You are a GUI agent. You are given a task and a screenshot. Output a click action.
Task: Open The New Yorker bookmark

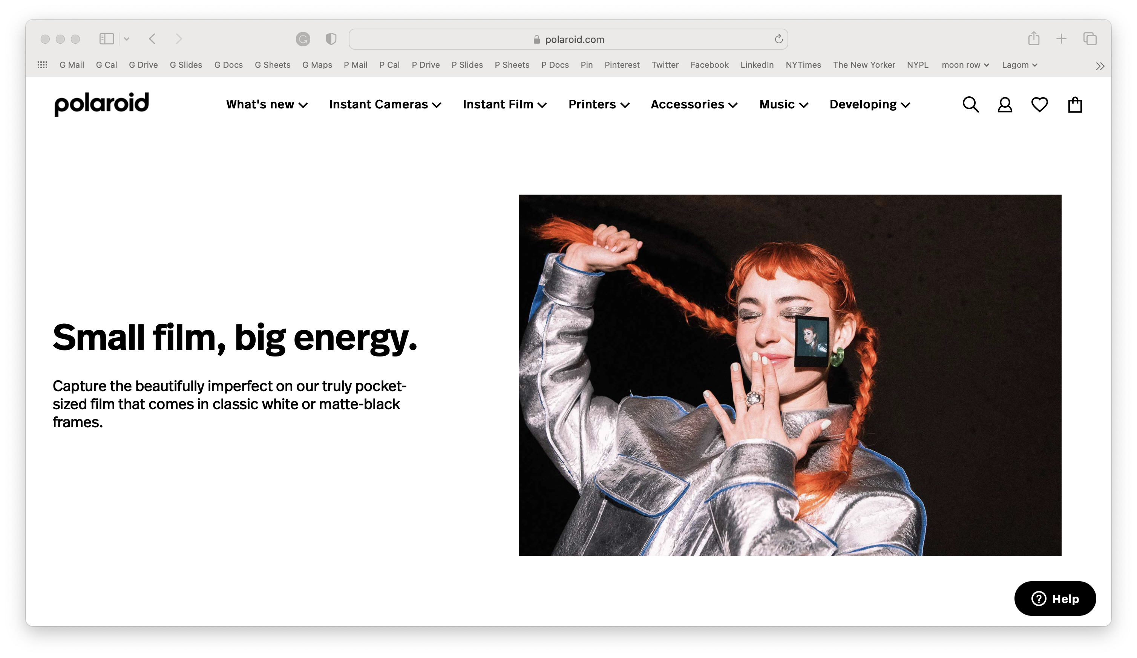(x=864, y=65)
